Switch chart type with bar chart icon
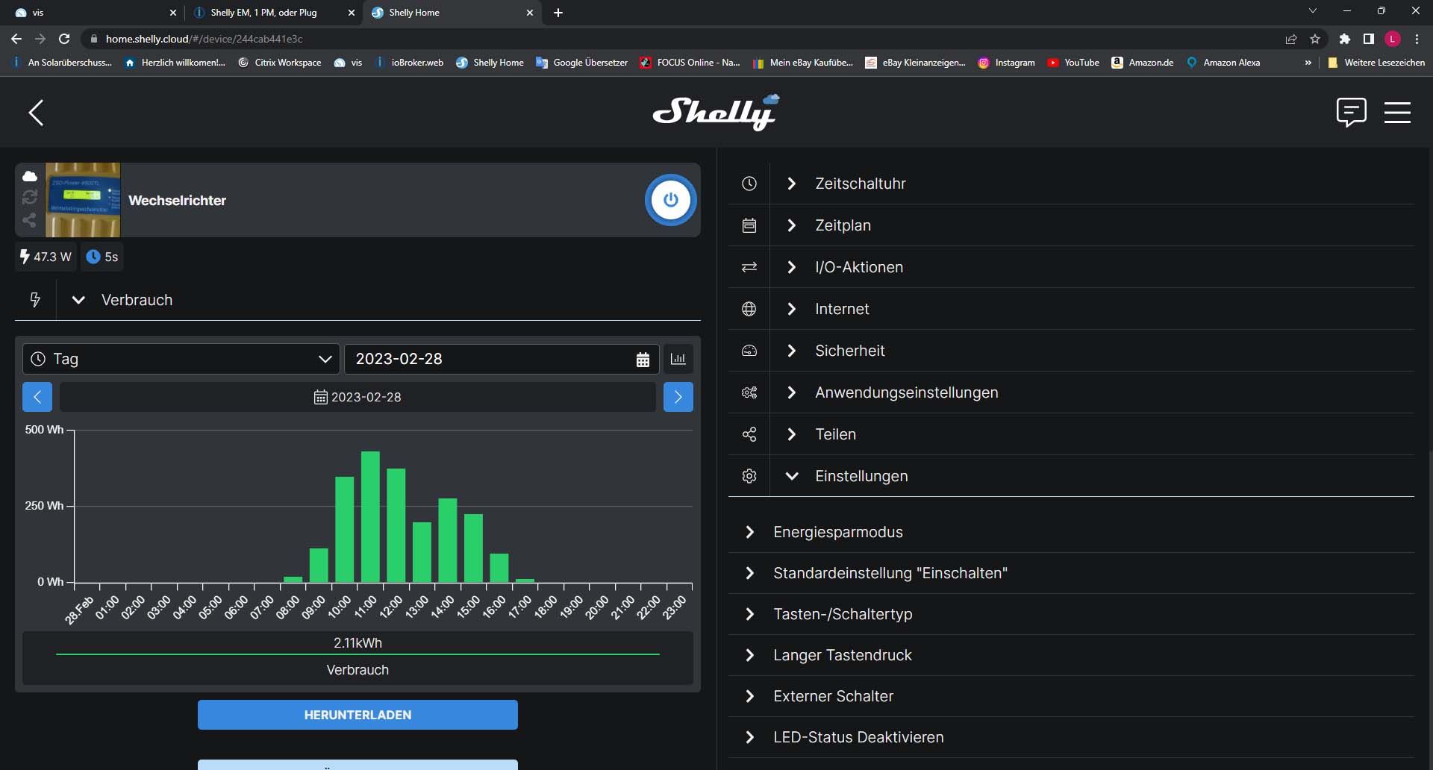1433x770 pixels. pyautogui.click(x=678, y=359)
